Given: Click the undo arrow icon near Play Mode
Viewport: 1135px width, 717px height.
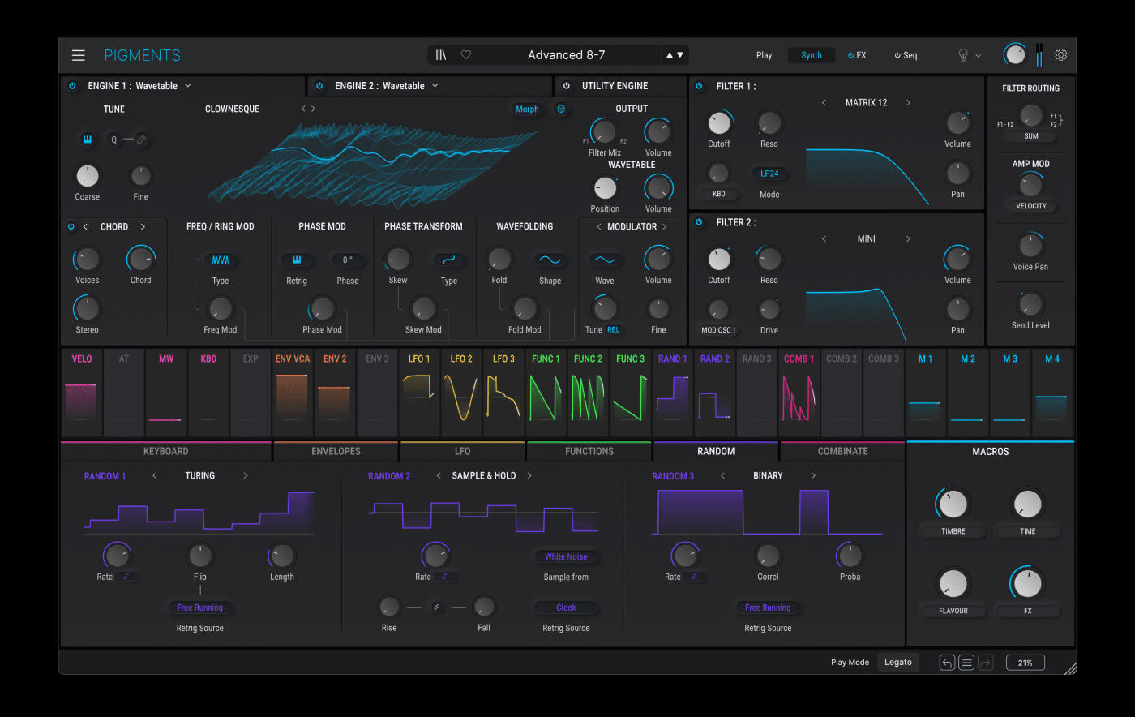Looking at the screenshot, I should [946, 662].
